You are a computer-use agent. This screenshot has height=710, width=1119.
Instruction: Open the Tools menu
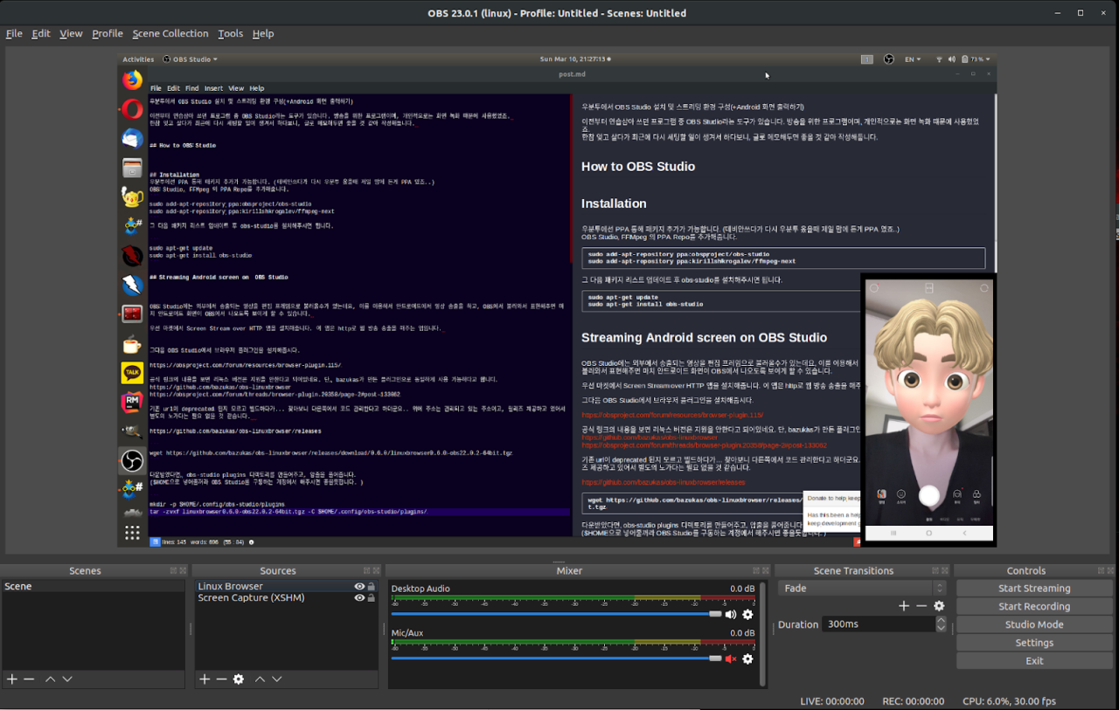pyautogui.click(x=231, y=34)
